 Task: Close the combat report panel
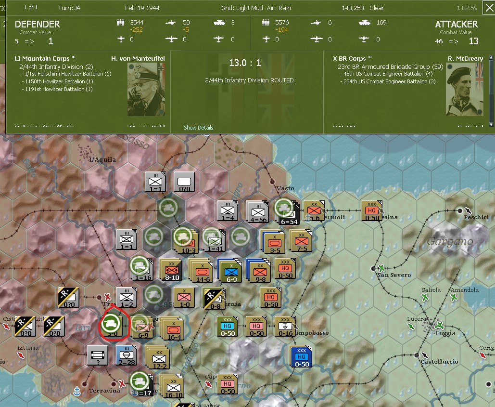(488, 8)
